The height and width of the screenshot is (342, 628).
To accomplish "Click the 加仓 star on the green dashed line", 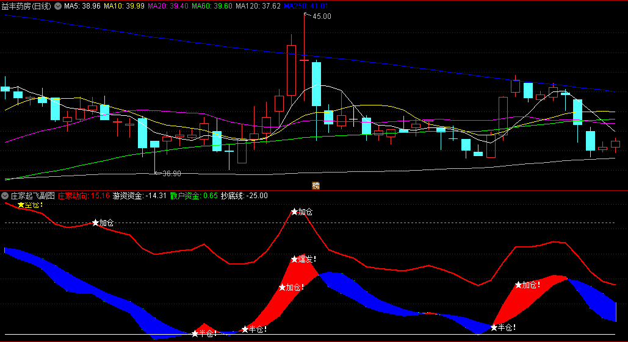I will pyautogui.click(x=103, y=223).
